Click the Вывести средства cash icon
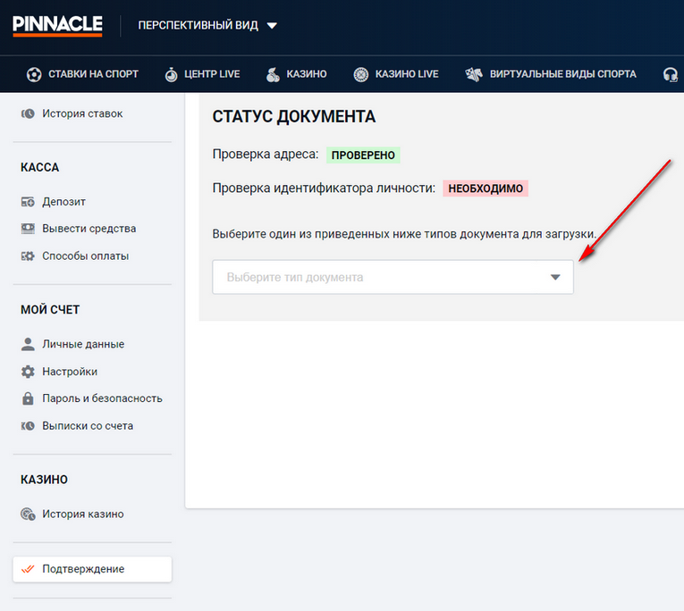This screenshot has width=684, height=611. [28, 229]
